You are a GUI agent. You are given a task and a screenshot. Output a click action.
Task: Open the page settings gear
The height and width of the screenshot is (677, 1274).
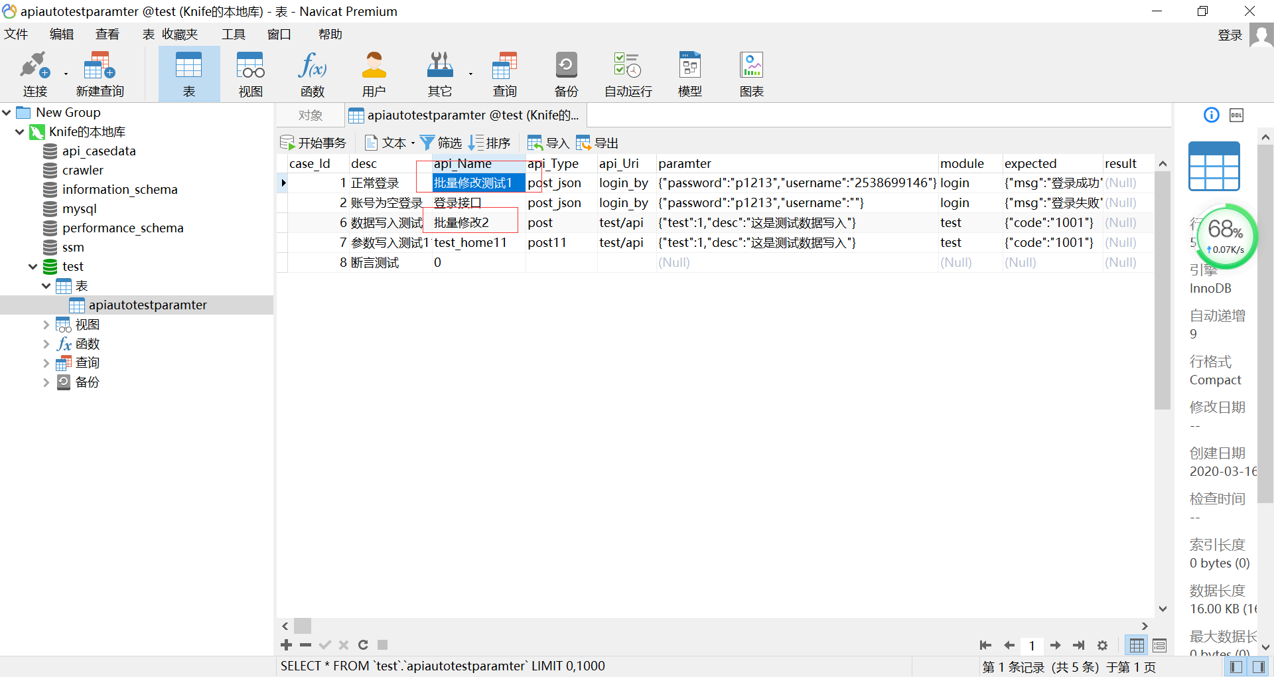[x=1102, y=645]
